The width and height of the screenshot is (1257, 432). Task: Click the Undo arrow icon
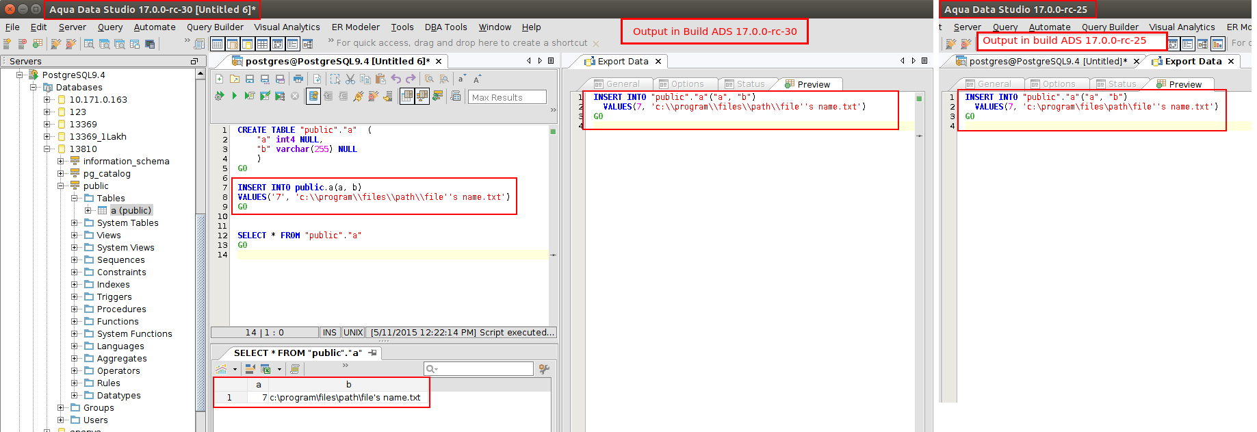coord(396,79)
